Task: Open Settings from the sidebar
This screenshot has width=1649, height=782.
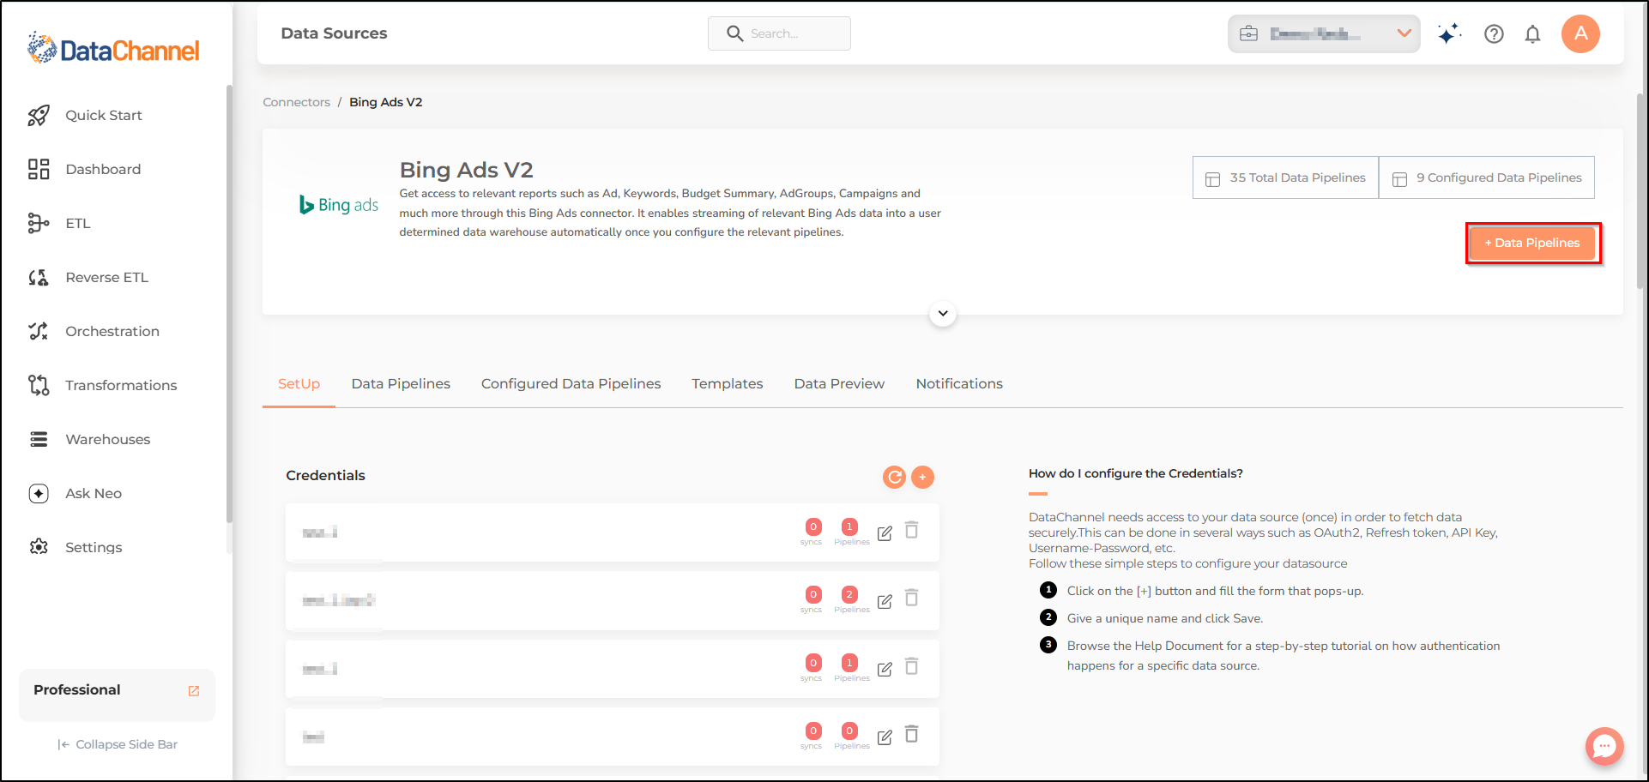Action: point(75,548)
